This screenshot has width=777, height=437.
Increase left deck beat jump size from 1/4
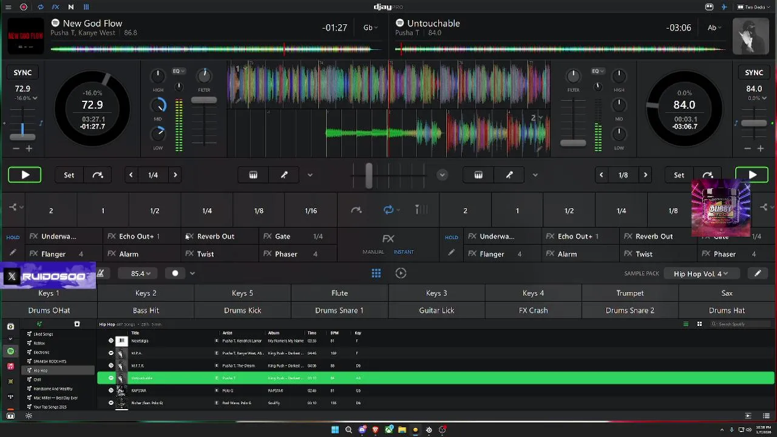tap(175, 175)
